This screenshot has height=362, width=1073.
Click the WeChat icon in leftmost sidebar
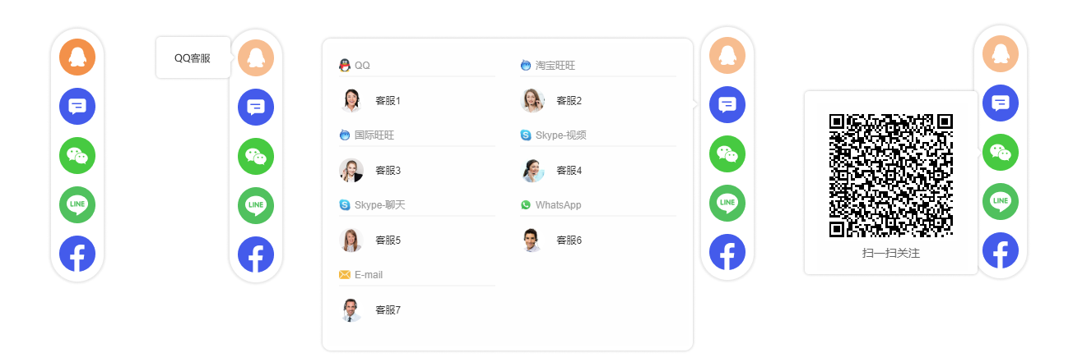77,155
